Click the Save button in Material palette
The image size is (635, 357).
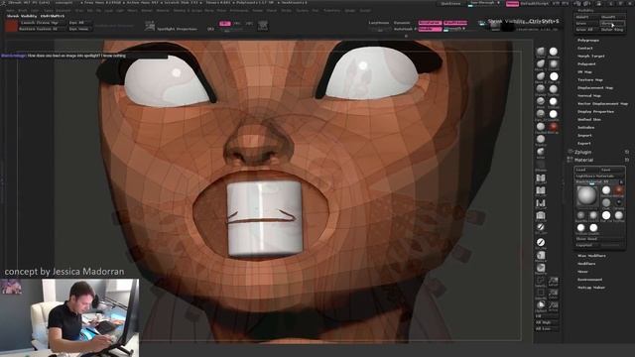[x=612, y=170]
